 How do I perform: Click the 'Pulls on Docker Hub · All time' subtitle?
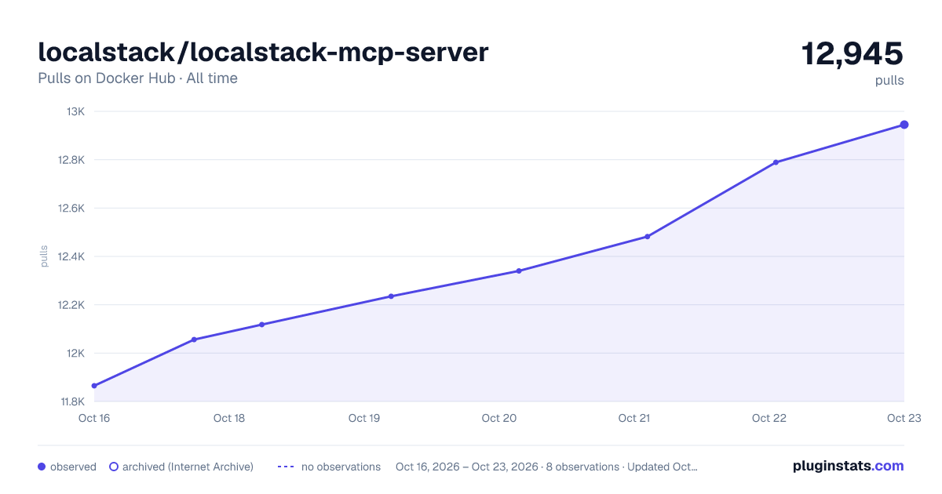137,78
